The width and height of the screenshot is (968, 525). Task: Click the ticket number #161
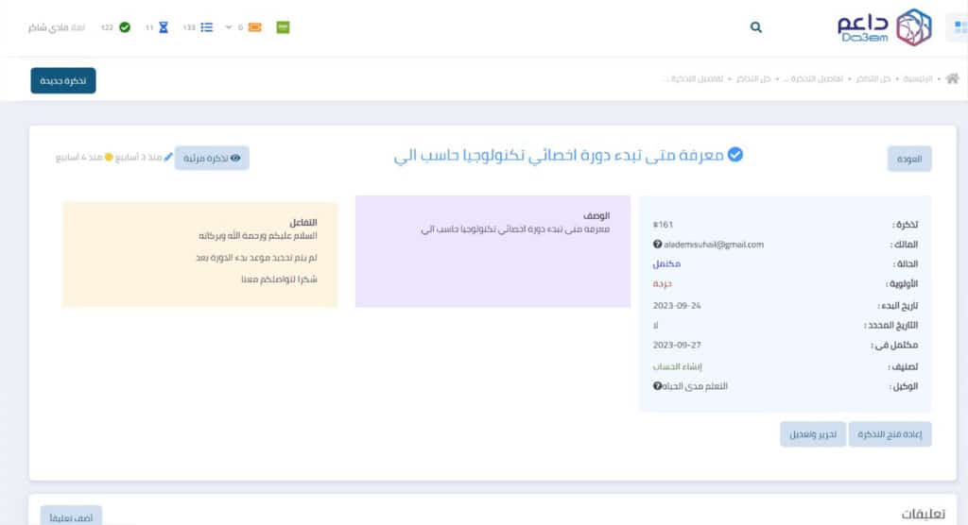[x=663, y=225]
